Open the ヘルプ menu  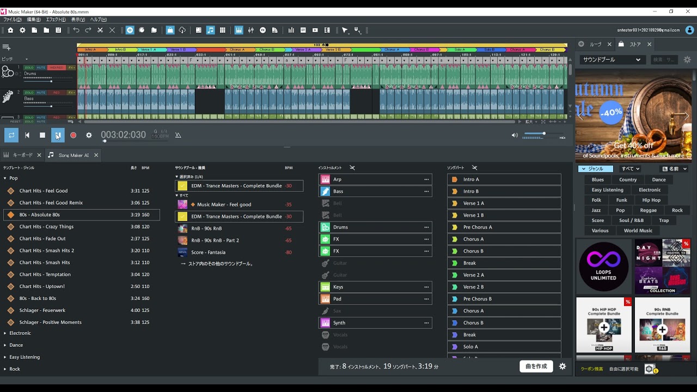click(98, 20)
